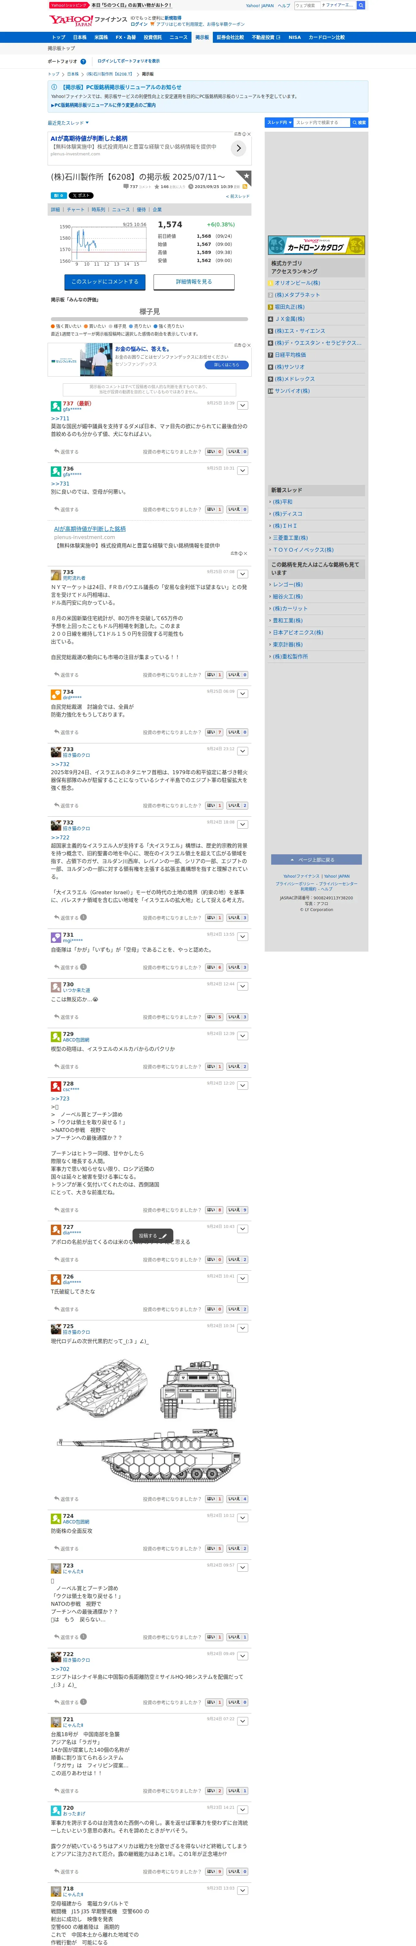Switch to チャート stock tab
Image resolution: width=416 pixels, height=1946 pixels.
tap(75, 209)
